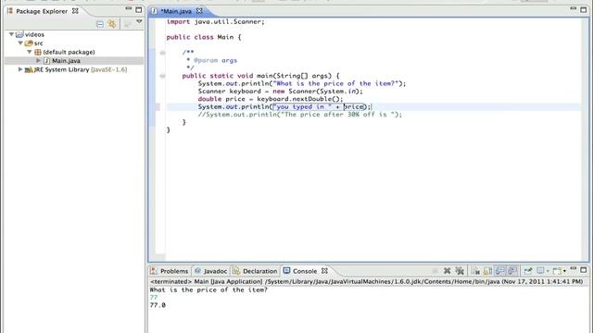Click console input "77"

point(154,298)
